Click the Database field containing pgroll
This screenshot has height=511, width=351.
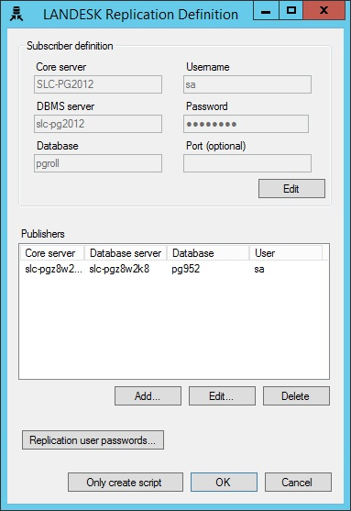click(98, 163)
